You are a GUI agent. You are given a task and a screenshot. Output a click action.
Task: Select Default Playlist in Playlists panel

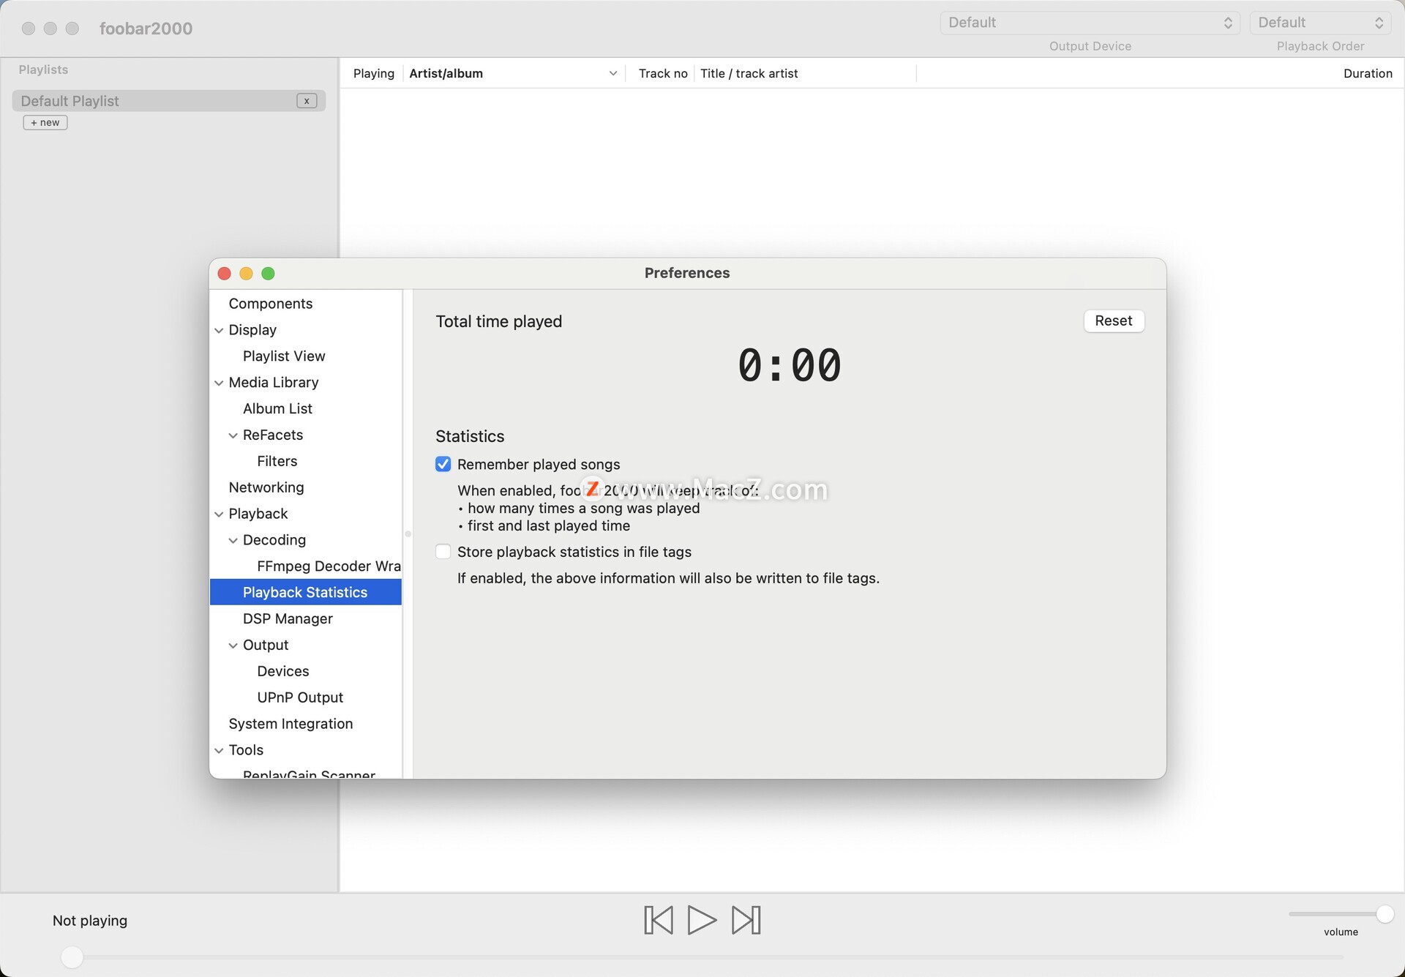[x=169, y=101]
